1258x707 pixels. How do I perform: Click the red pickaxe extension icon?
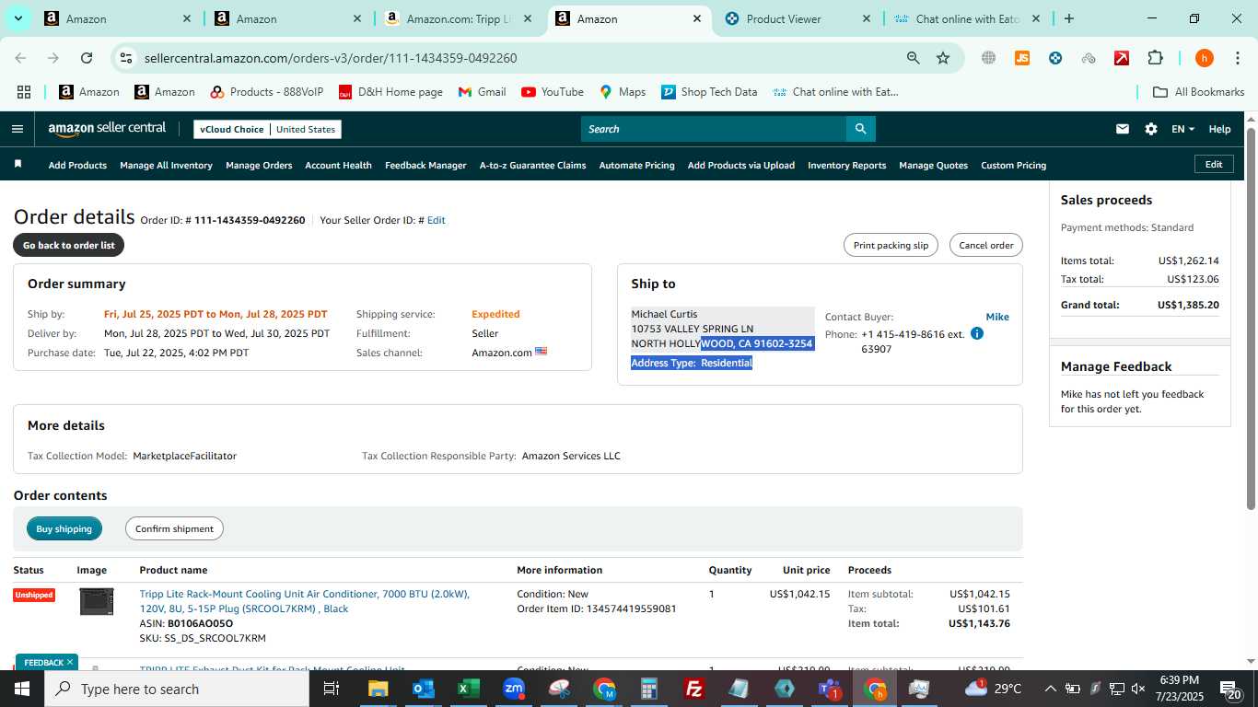click(1122, 58)
